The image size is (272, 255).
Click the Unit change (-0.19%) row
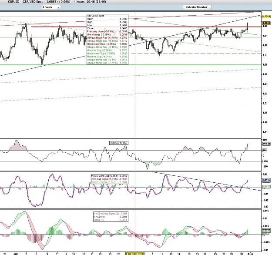tap(107, 34)
